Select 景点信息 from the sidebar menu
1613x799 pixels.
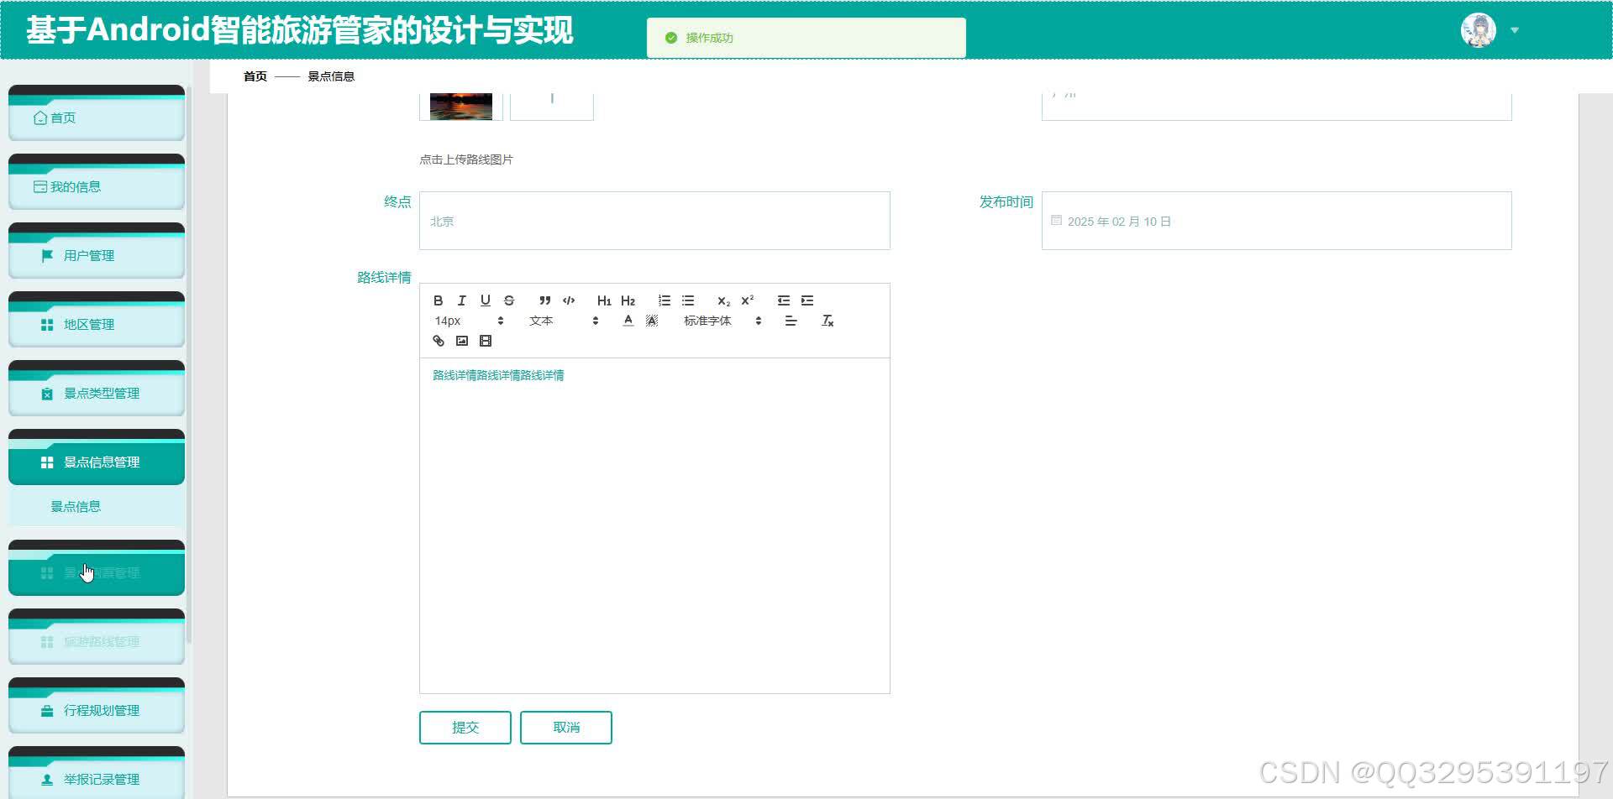[76, 506]
